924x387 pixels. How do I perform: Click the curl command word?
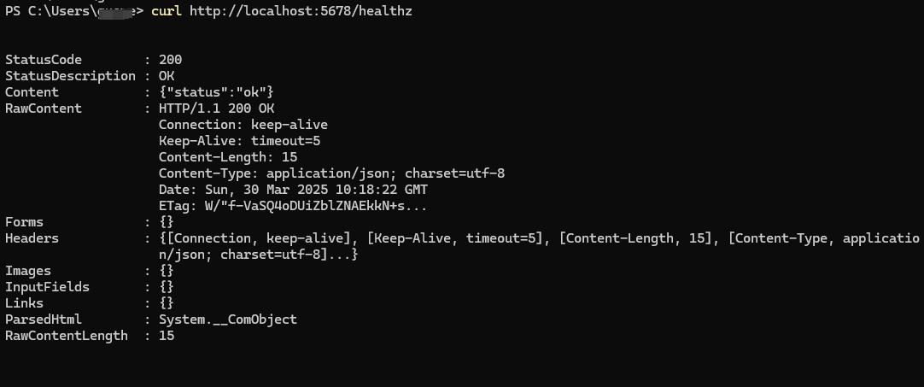click(166, 11)
